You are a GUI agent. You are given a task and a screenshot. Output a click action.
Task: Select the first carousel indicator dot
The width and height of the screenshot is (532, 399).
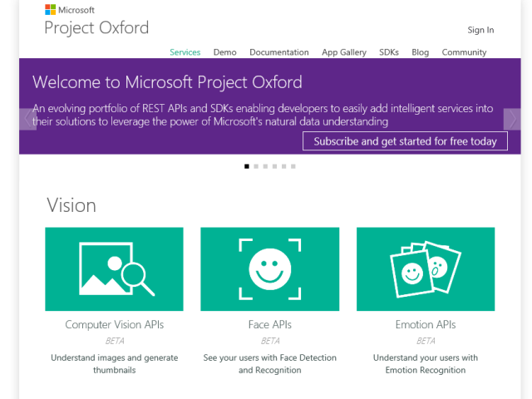(x=247, y=166)
